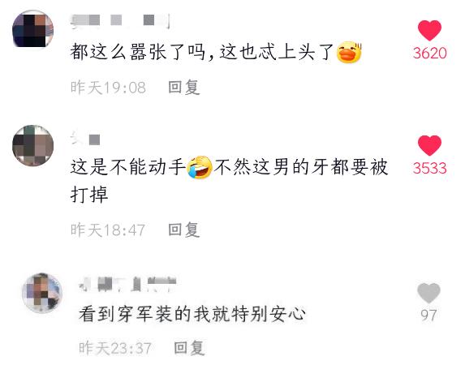Open second commenter's avatar profile
Viewport: 465px width, 365px height.
(33, 145)
